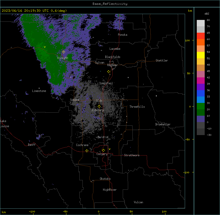220x215 pixels.
Task: Click the ThreeHills city label
Action: tap(137, 107)
